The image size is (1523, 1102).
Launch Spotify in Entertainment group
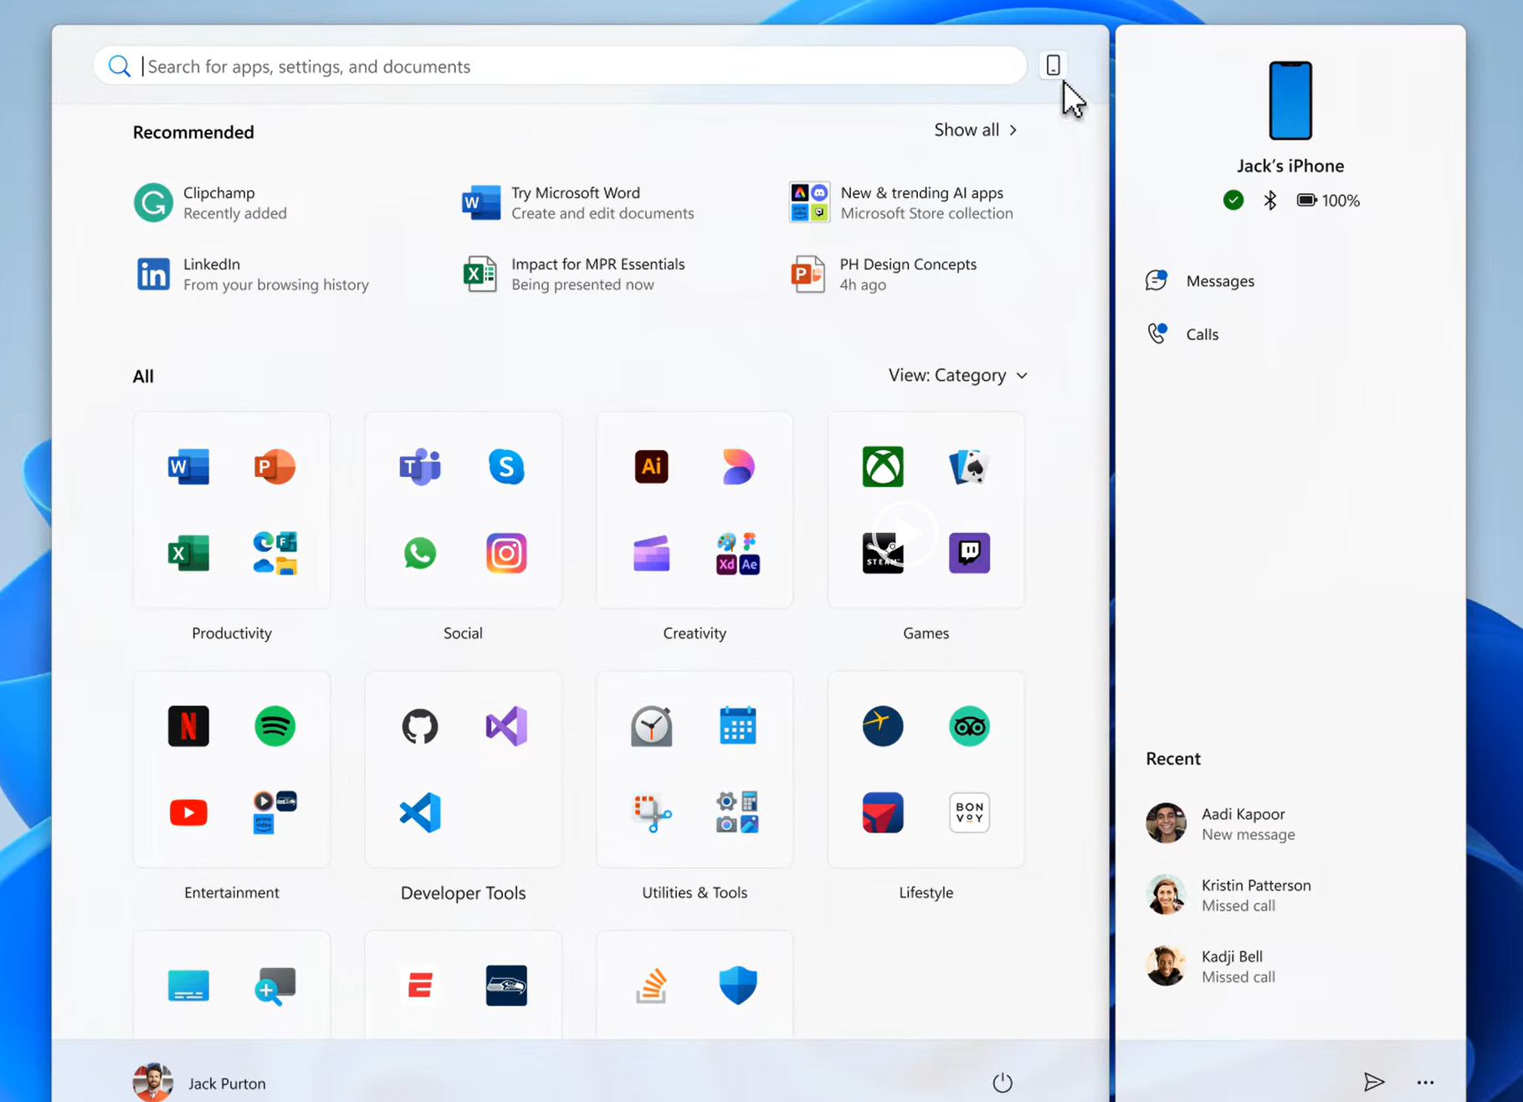click(x=274, y=725)
